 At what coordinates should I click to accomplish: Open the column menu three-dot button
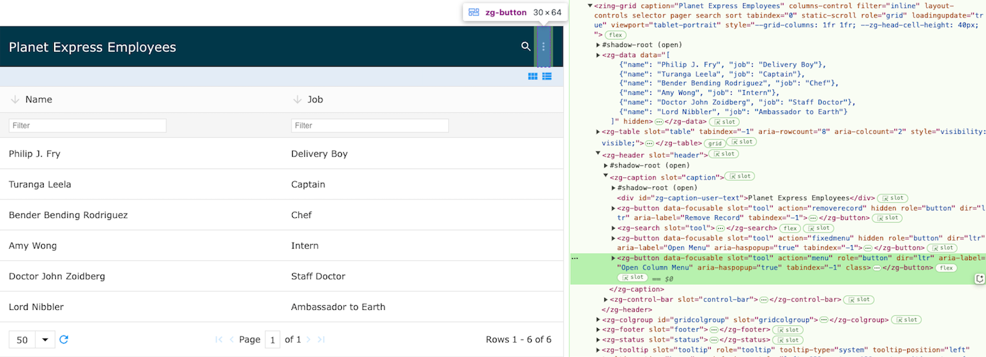pos(544,46)
